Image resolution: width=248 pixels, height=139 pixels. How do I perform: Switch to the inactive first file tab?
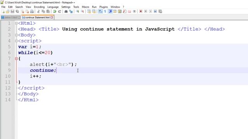[11, 17]
